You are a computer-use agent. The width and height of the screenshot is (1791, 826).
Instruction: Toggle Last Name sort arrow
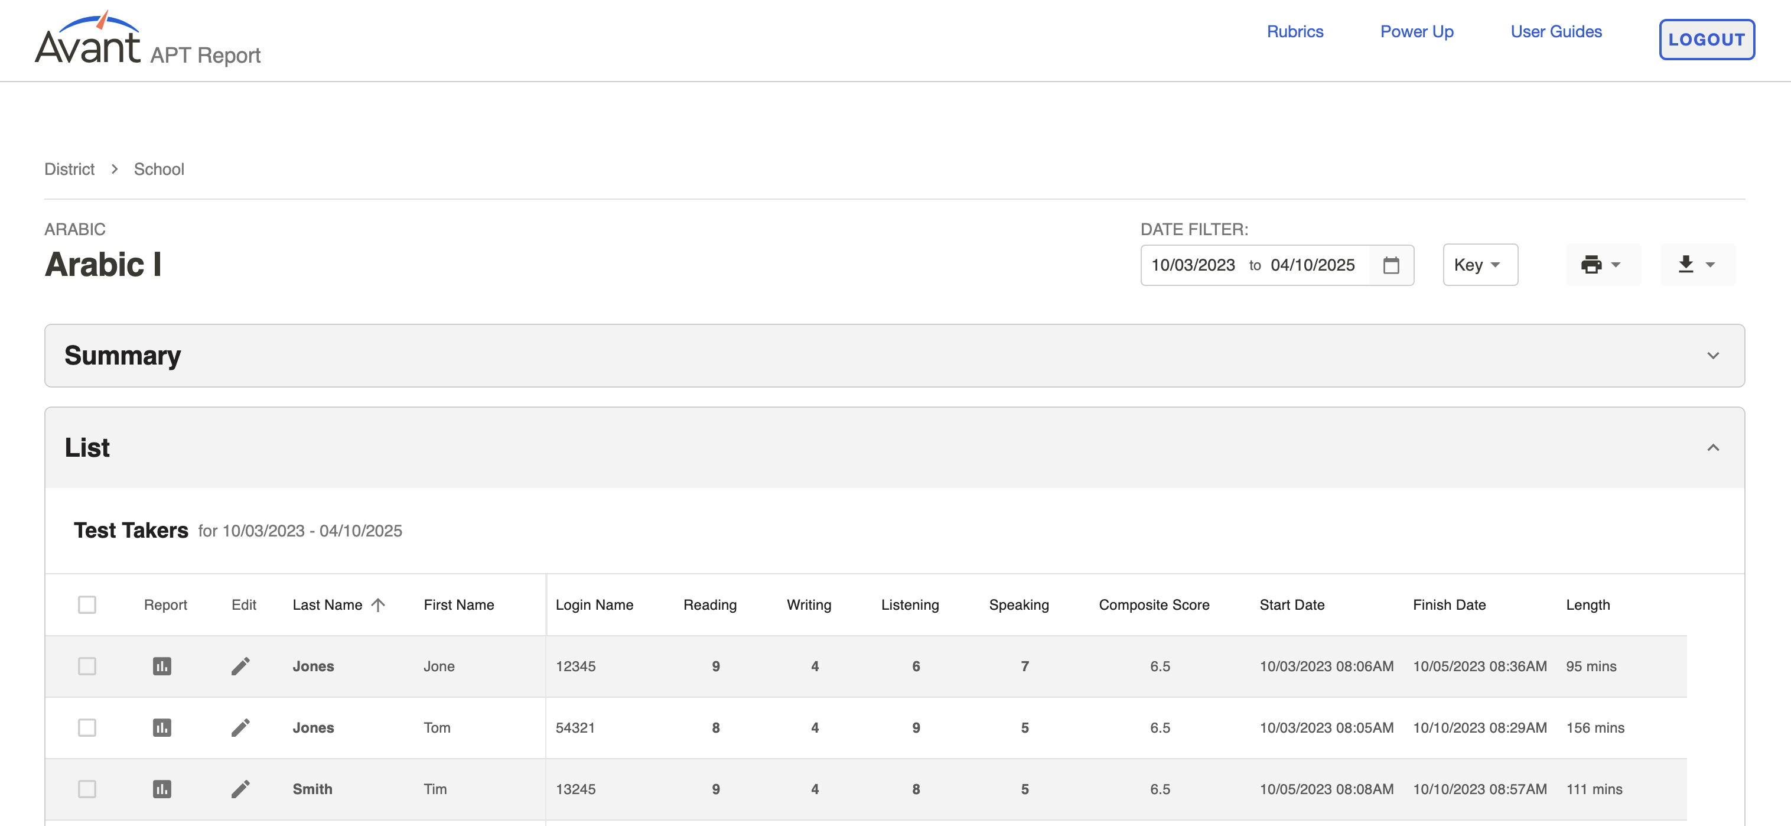(378, 605)
